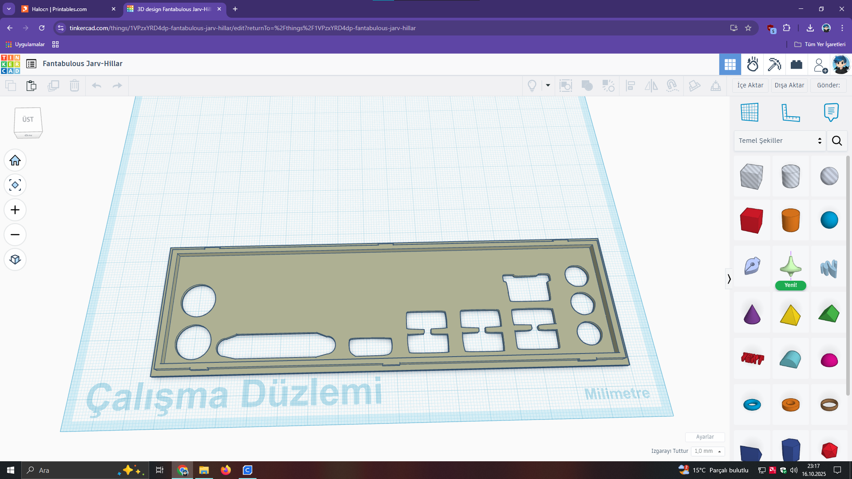Select the Workplane tool icon

[749, 112]
